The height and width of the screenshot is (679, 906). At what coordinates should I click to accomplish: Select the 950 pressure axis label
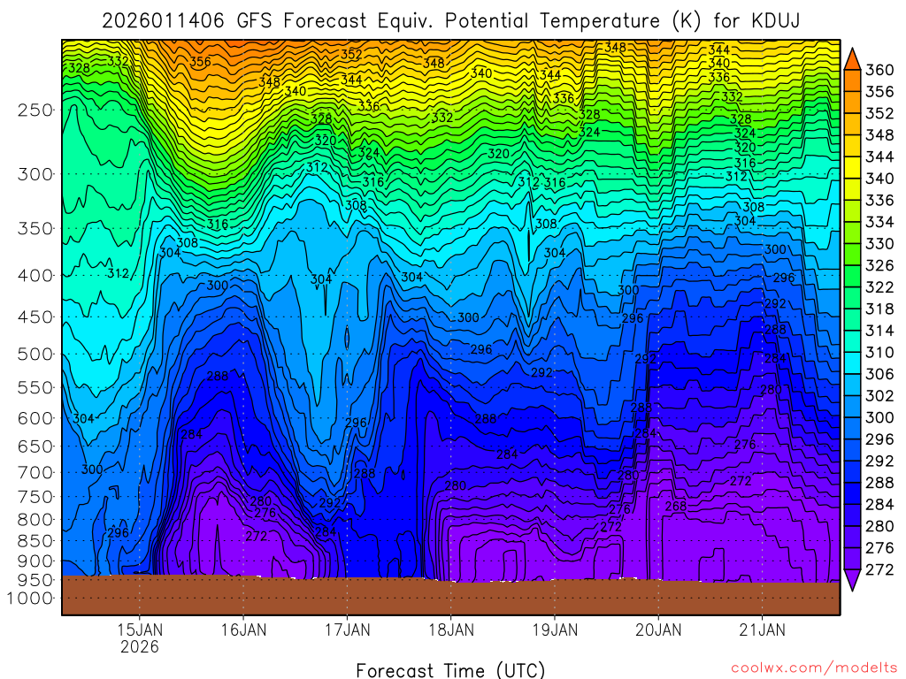coord(35,580)
